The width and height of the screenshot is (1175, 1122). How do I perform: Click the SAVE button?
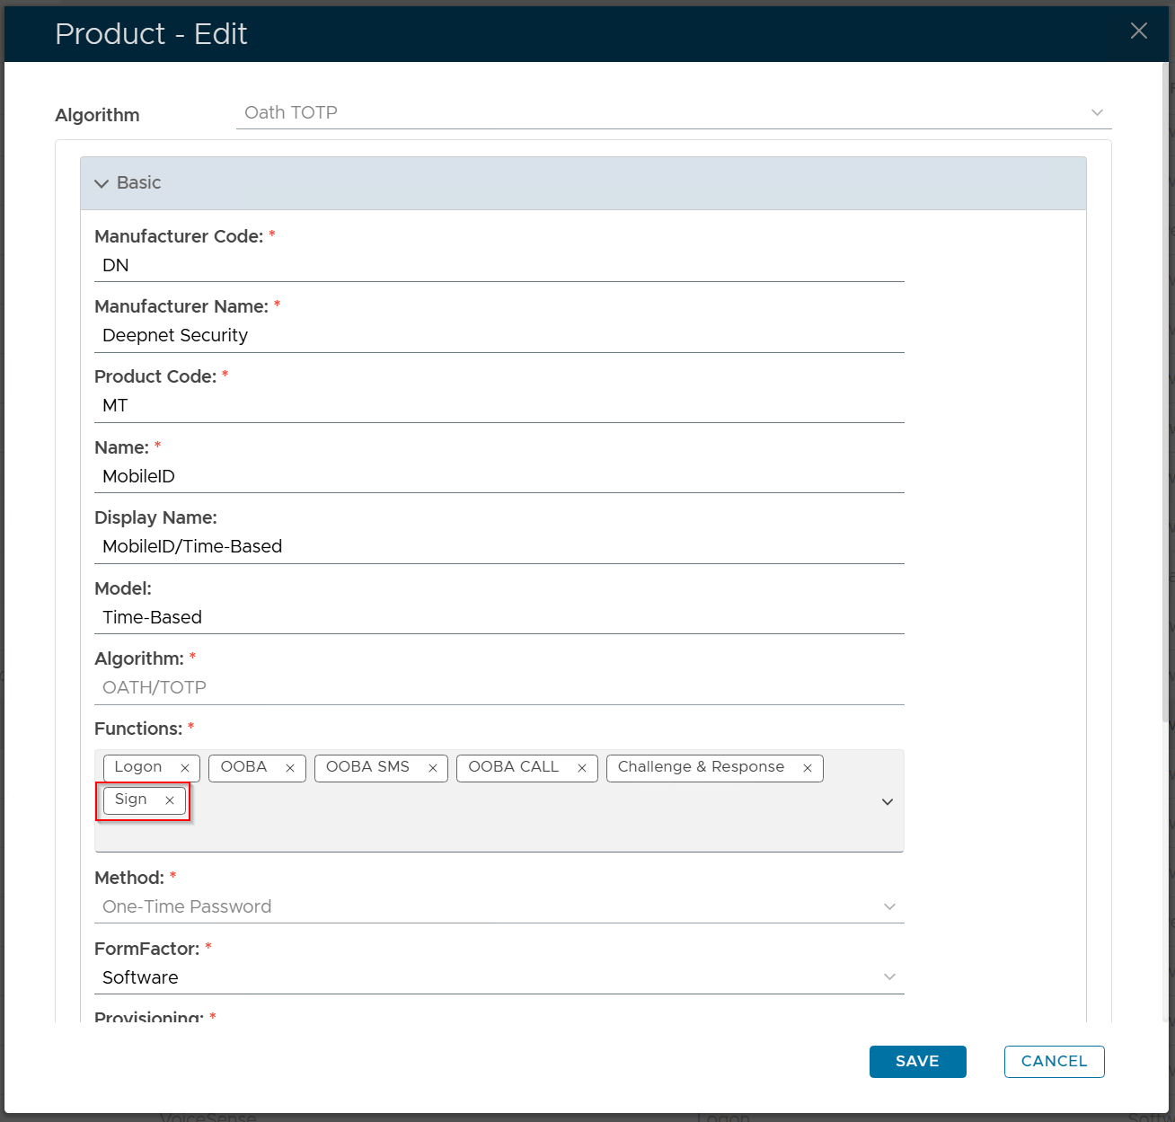click(x=917, y=1061)
